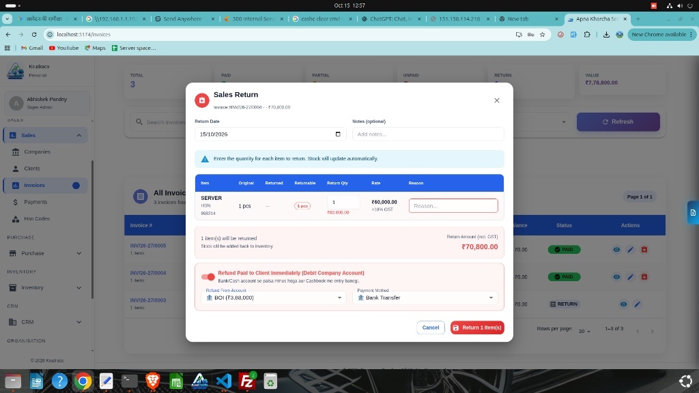Launch FileZilla from the dock
This screenshot has height=393, width=699.
tap(246, 381)
